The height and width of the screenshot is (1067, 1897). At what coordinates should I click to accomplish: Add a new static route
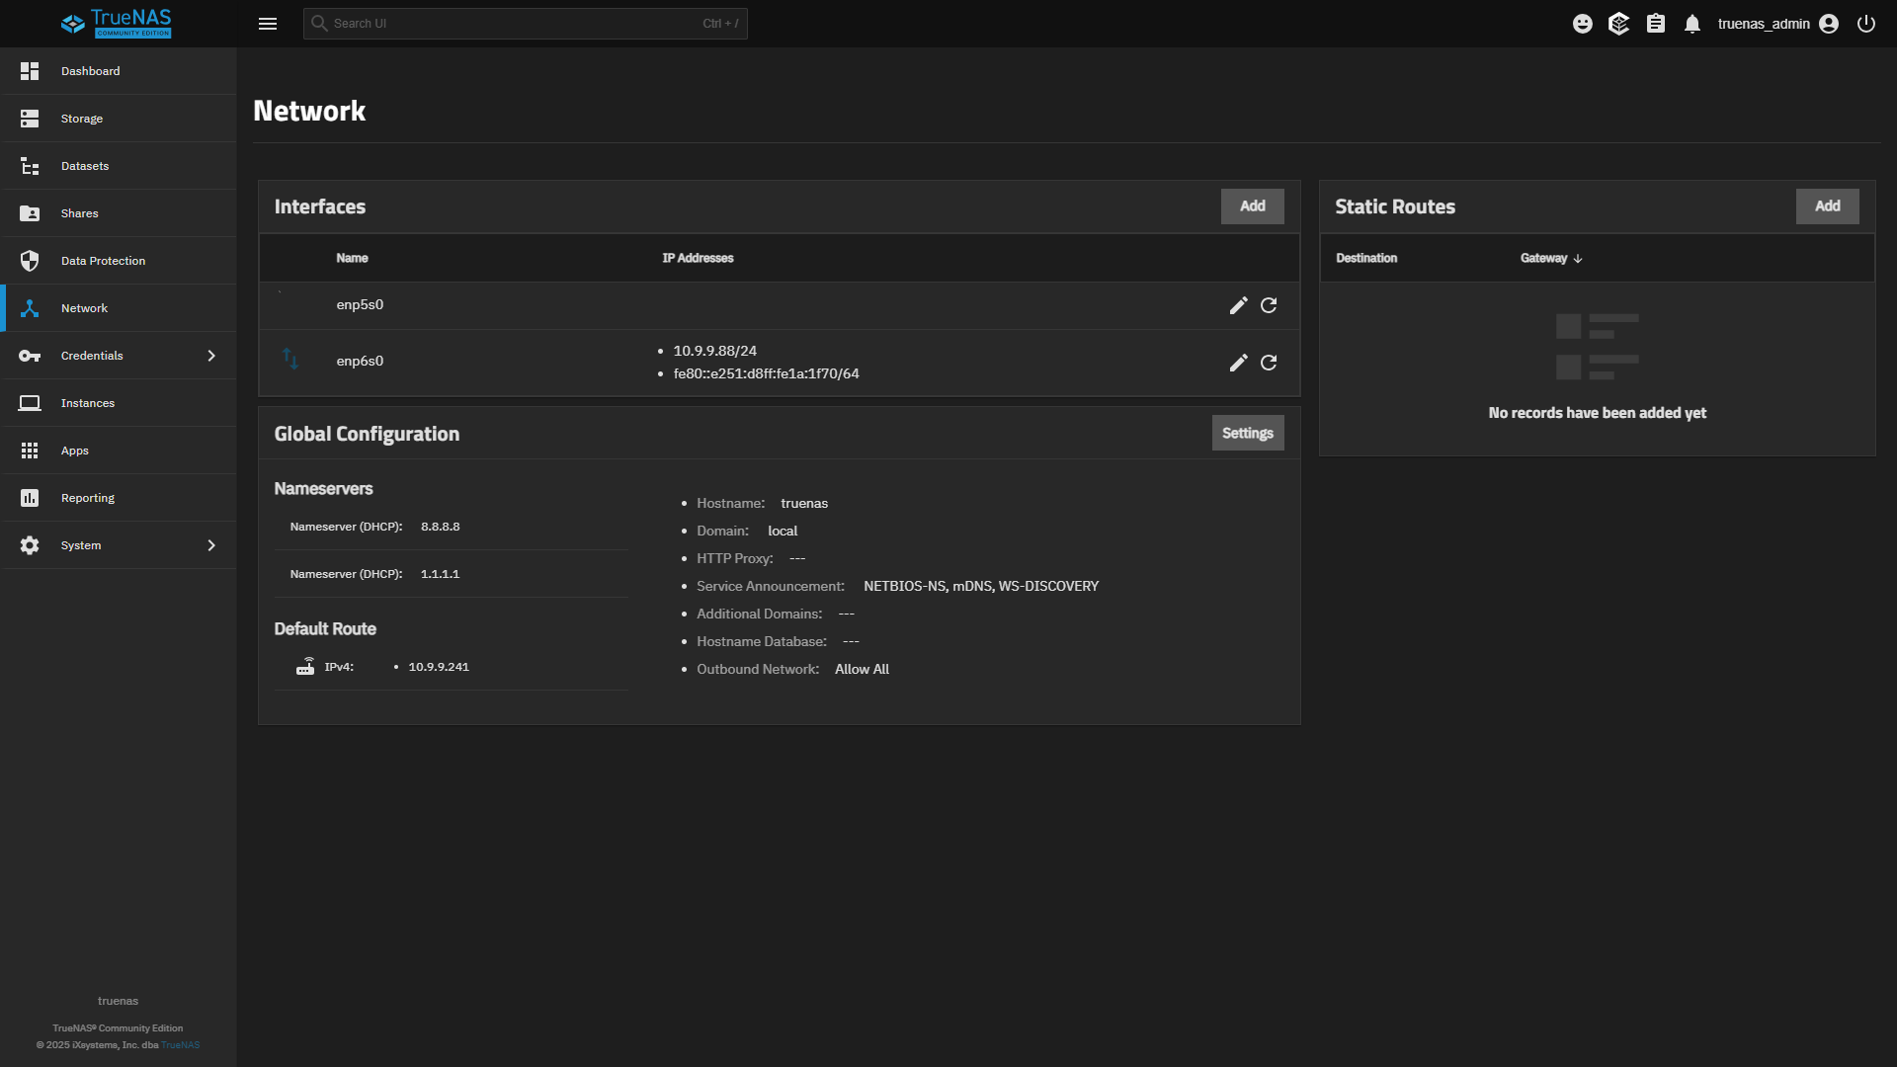(x=1827, y=206)
